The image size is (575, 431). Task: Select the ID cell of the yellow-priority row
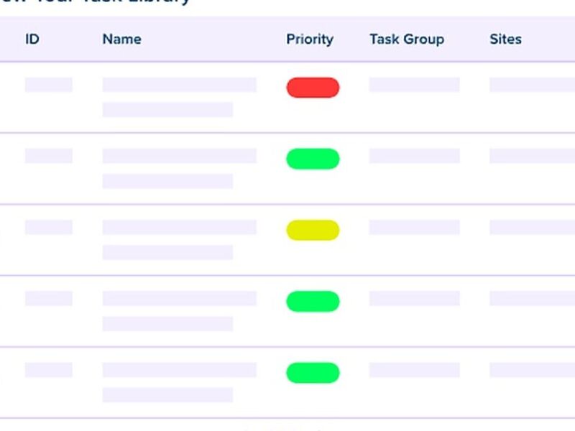(48, 227)
